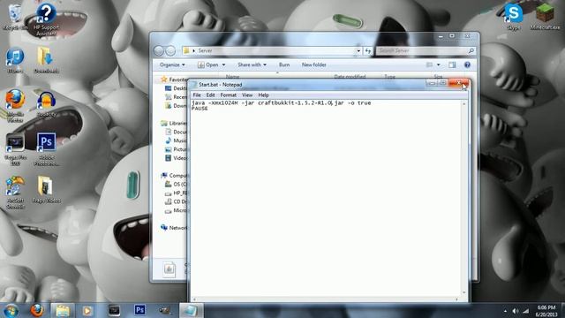
Task: Open Notepad File menu
Action: point(197,95)
